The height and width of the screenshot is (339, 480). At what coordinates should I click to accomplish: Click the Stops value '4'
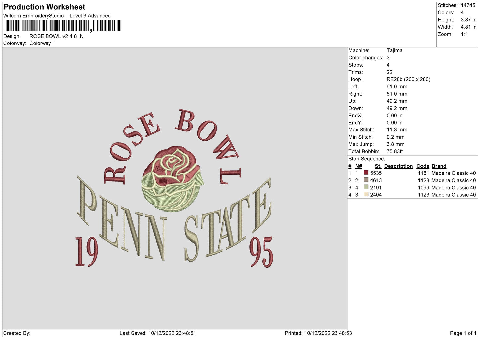[388, 65]
